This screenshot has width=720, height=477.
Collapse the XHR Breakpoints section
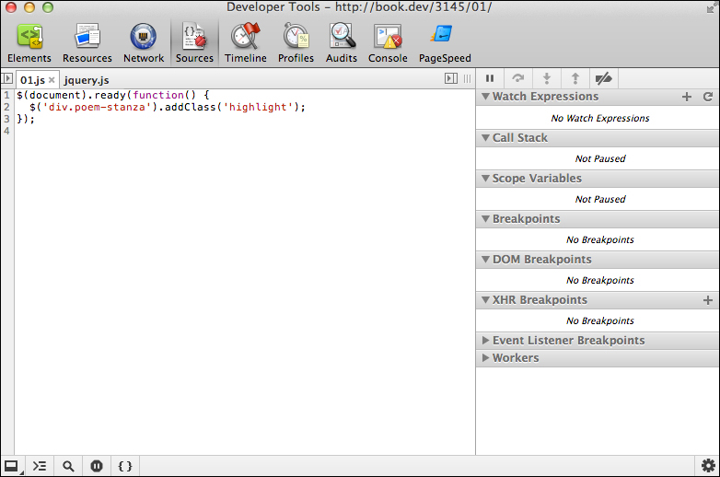(485, 300)
